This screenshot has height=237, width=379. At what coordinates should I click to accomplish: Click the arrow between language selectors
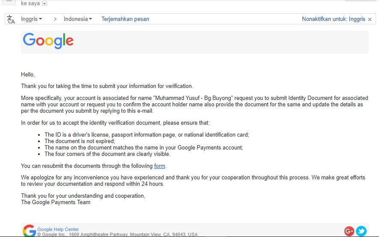click(x=55, y=19)
